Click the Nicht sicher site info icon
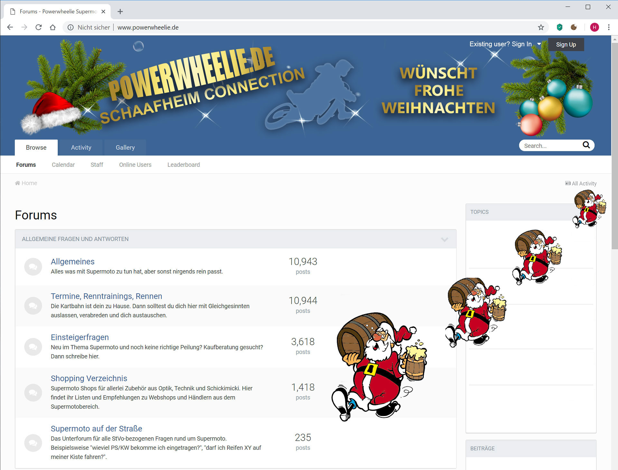Viewport: 618px width, 470px height. point(70,27)
